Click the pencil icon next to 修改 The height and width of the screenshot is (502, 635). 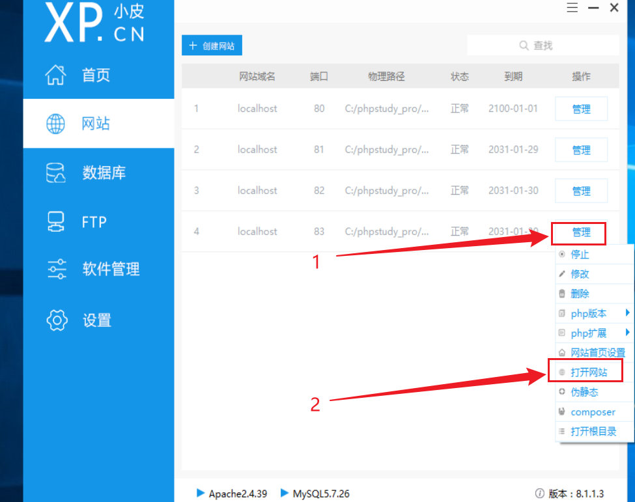coord(561,274)
